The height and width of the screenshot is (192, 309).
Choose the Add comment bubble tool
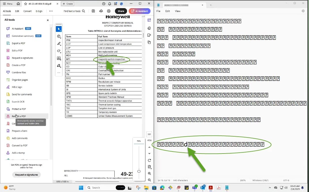59,36
